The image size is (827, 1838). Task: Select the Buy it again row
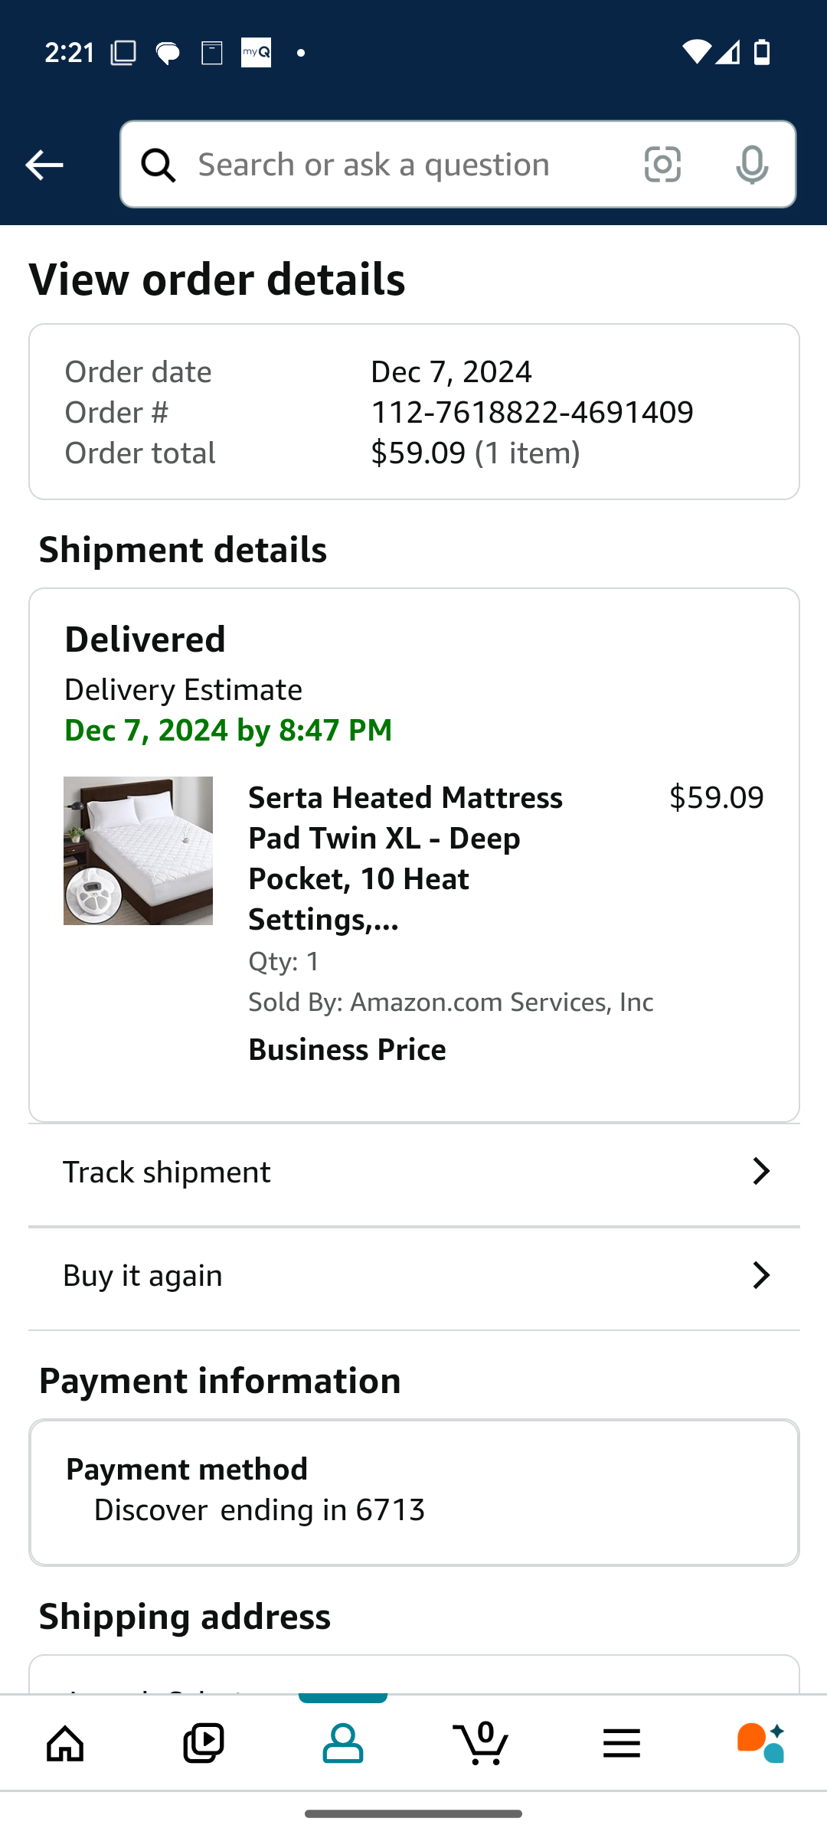pyautogui.click(x=414, y=1277)
